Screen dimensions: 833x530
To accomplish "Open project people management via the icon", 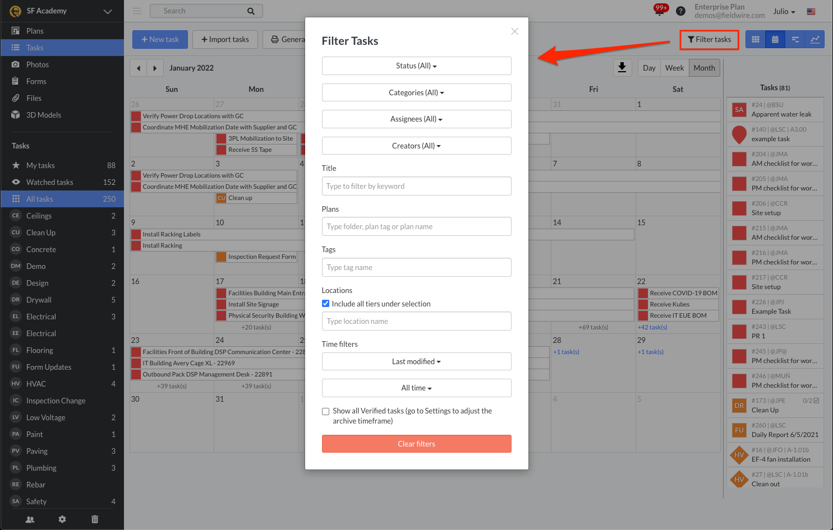I will [x=30, y=519].
